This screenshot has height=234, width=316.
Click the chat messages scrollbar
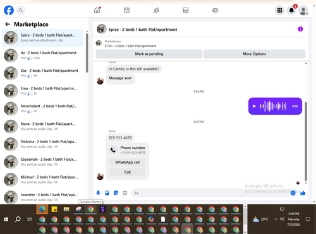point(306,141)
